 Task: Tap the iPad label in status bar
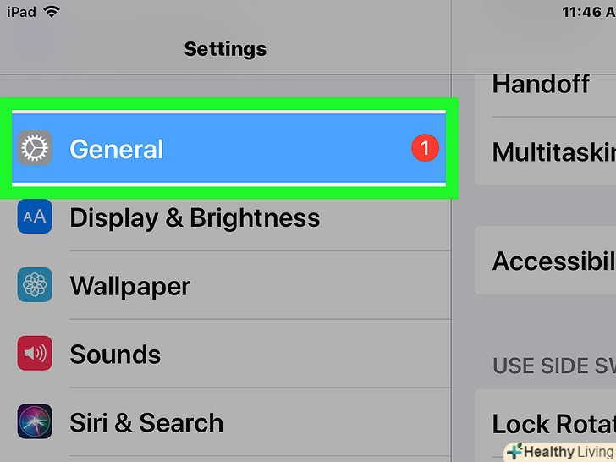pos(20,13)
